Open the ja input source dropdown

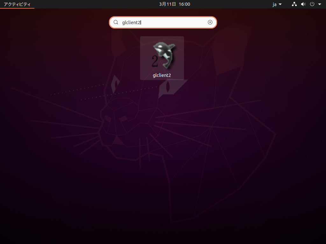[277, 4]
